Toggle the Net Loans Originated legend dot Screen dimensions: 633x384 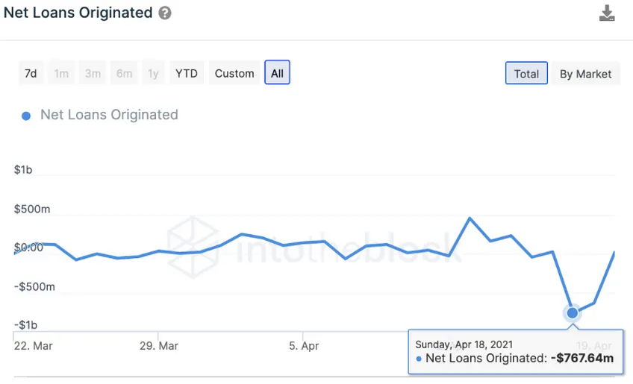(26, 116)
